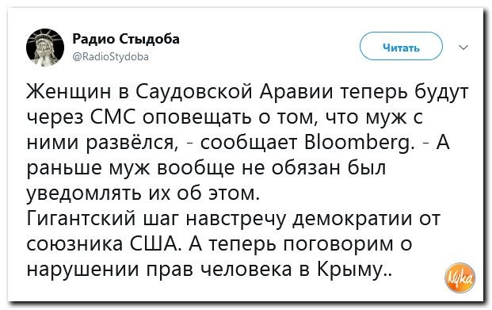The image size is (492, 310).
Task: Click the word поговорим in the tweet
Action: point(338,245)
